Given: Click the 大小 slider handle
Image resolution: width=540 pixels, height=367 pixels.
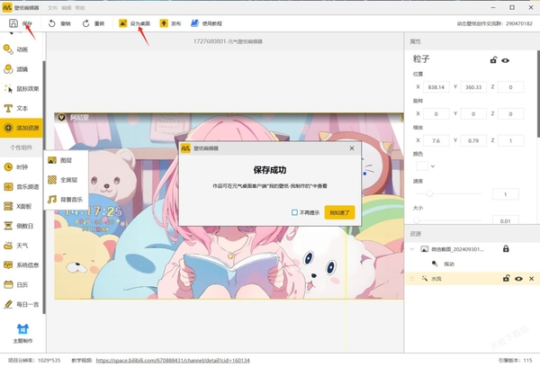Looking at the screenshot, I should click(x=417, y=220).
